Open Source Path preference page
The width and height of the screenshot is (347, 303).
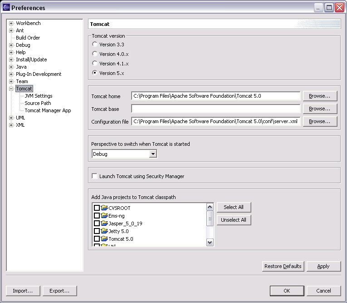(x=38, y=103)
